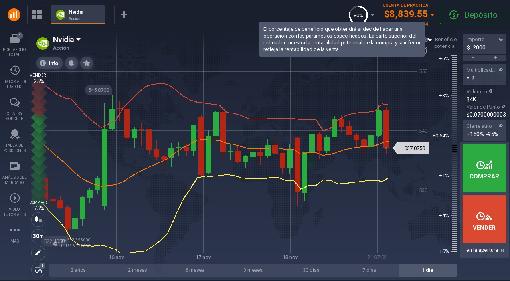Open the indicators button with wave icon
The height and width of the screenshot is (281, 510).
tap(38, 270)
